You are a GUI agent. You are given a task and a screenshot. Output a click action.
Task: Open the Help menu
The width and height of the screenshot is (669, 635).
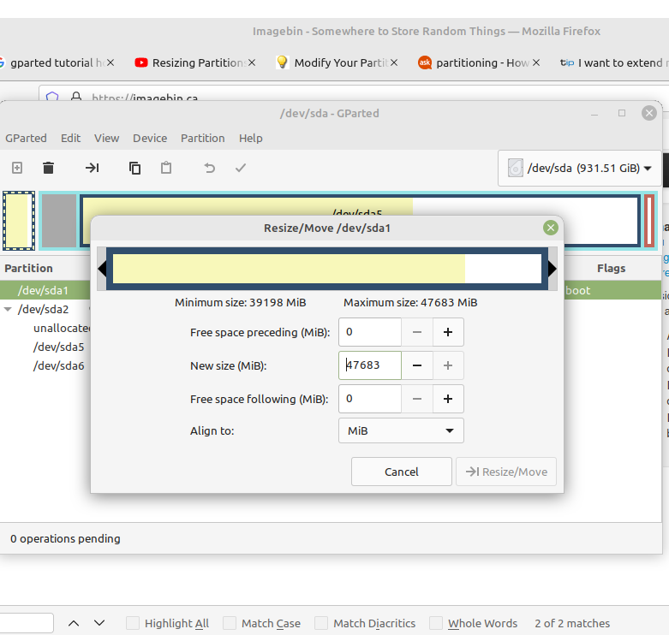[x=250, y=138]
